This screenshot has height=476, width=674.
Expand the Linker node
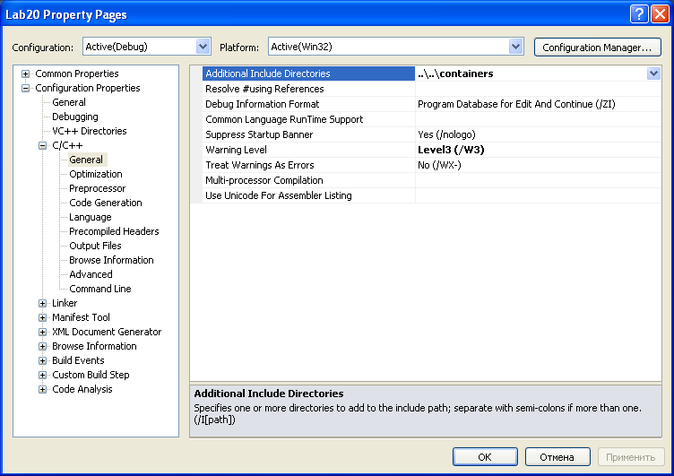click(x=42, y=303)
